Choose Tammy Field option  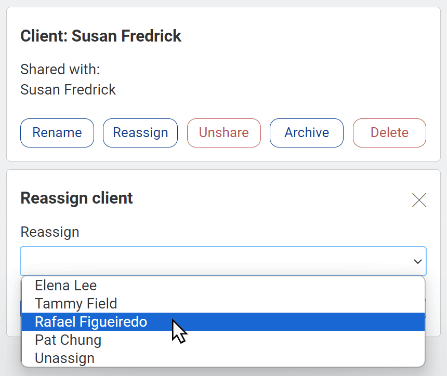click(223, 304)
